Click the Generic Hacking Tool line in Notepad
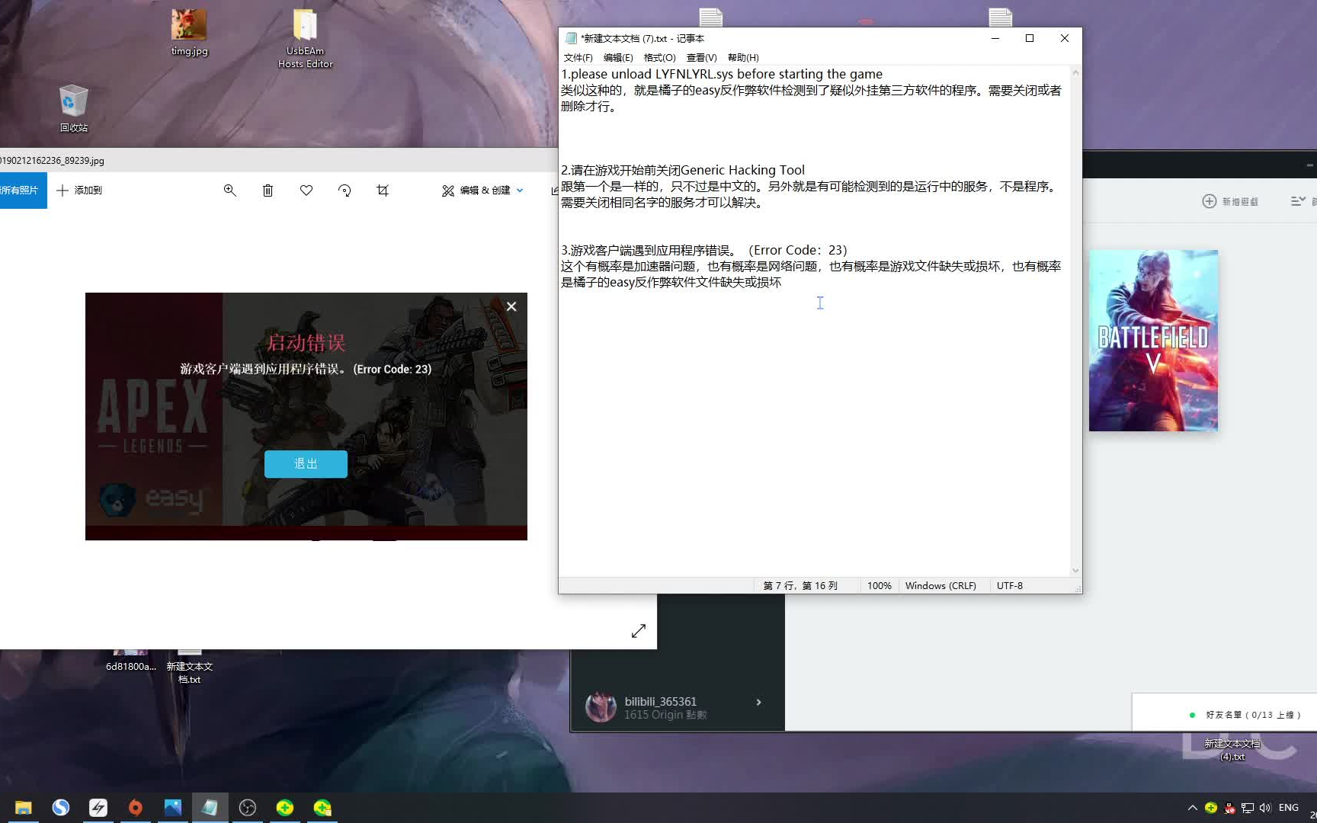This screenshot has height=823, width=1317. point(683,170)
